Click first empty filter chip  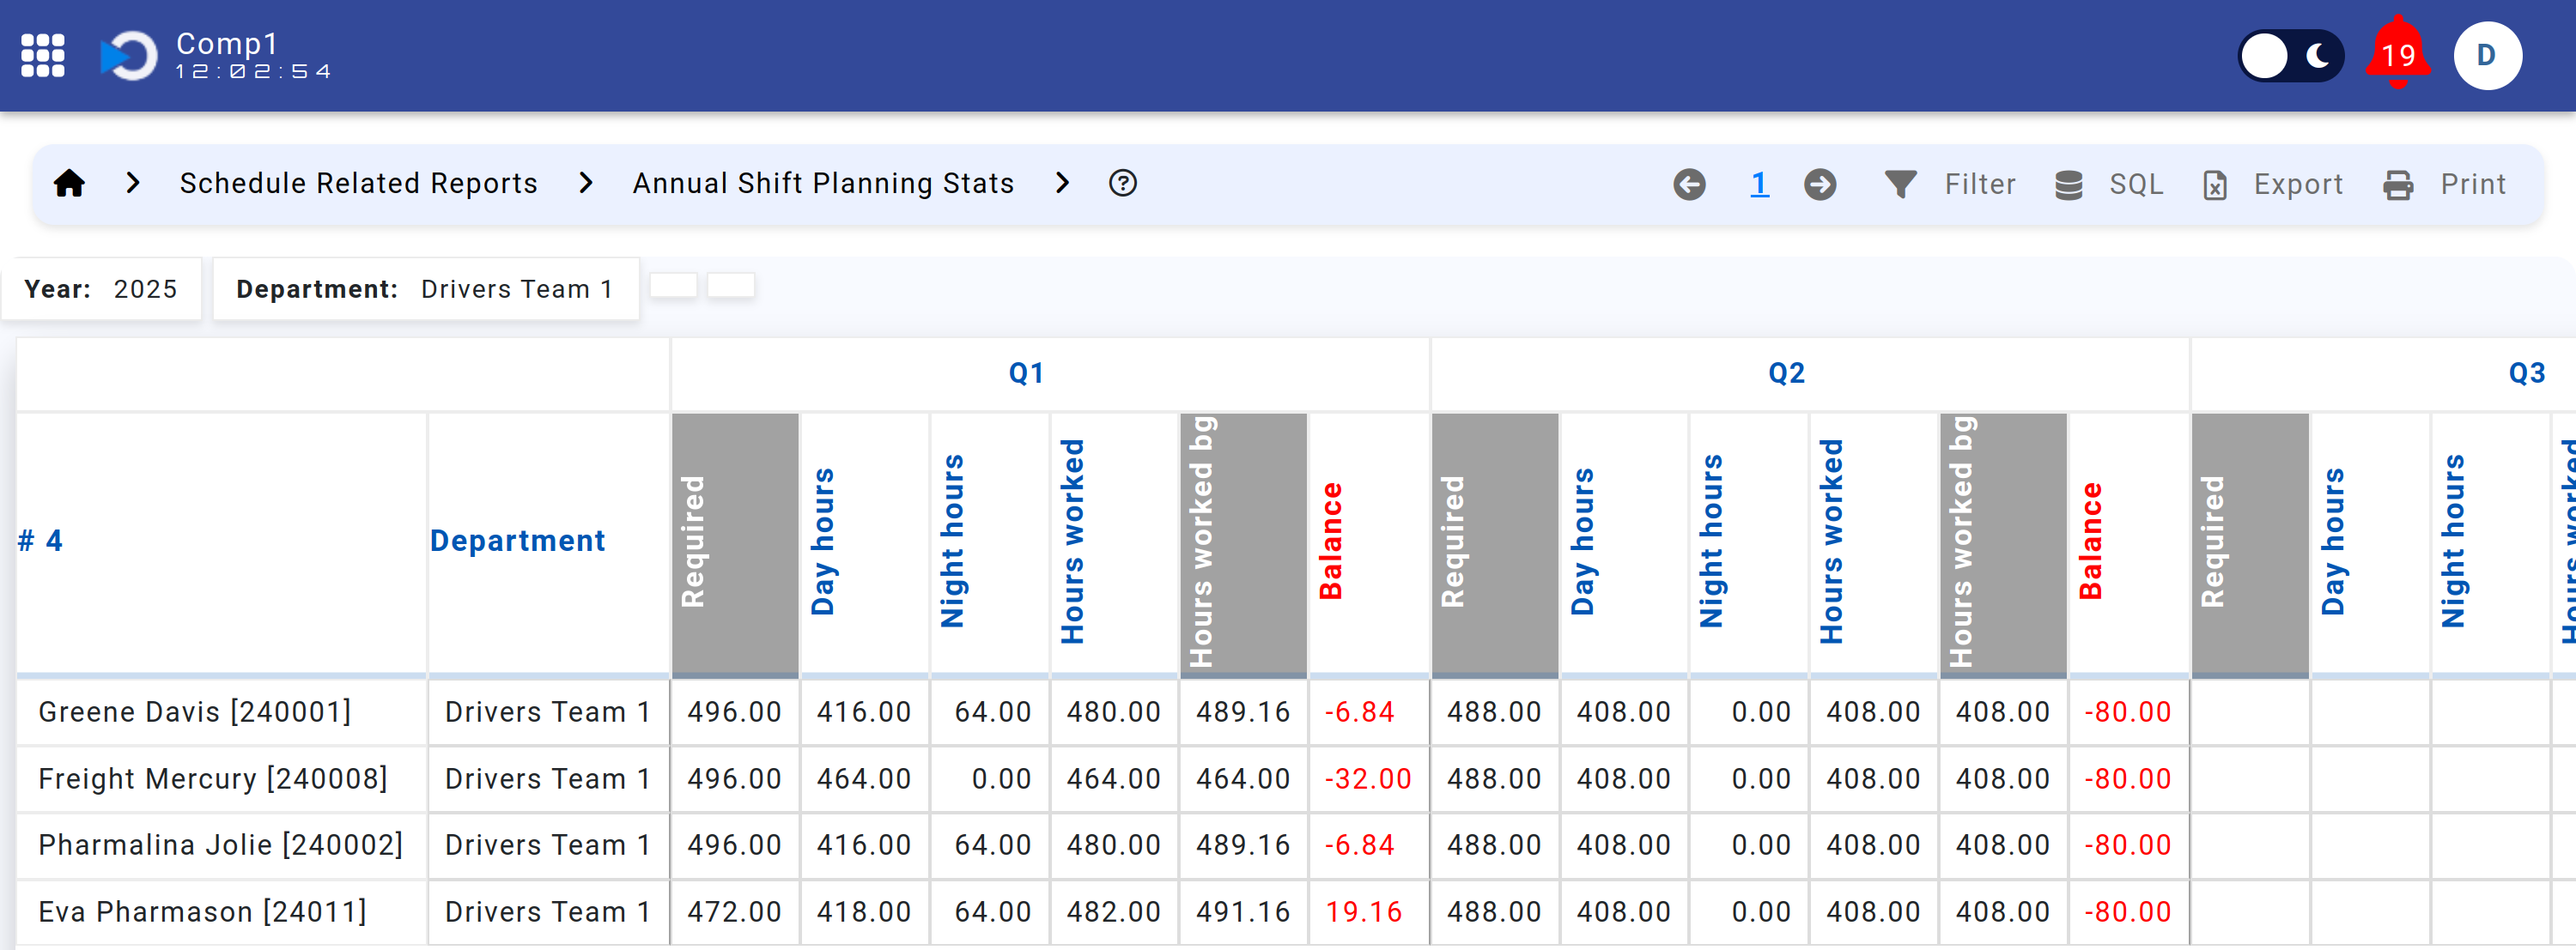[x=673, y=285]
